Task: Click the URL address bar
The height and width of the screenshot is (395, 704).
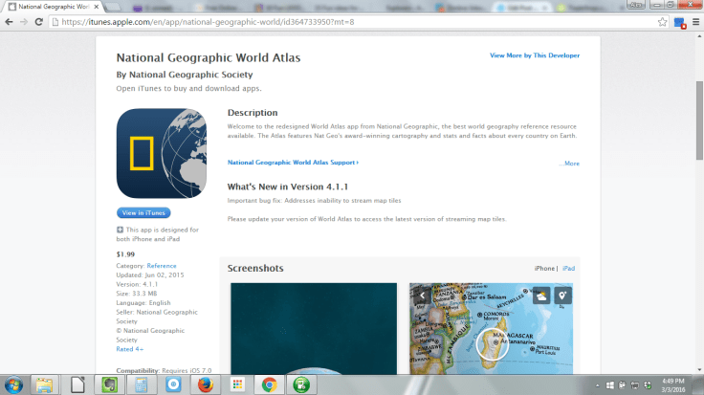Action: (355, 22)
